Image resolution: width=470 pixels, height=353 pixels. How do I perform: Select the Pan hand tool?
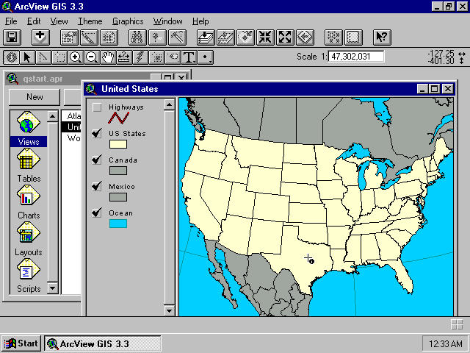108,57
